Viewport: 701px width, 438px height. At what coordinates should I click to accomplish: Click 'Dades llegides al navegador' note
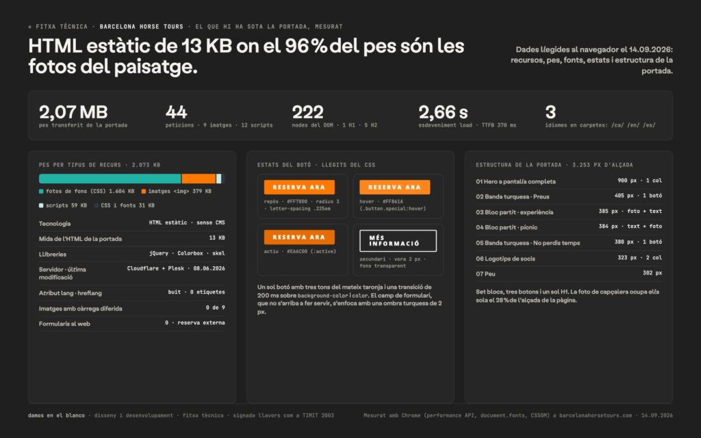click(x=592, y=60)
